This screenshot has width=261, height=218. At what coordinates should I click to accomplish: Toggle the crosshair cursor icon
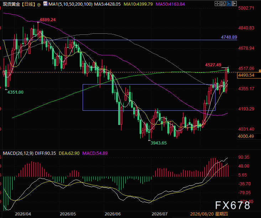click(x=217, y=4)
